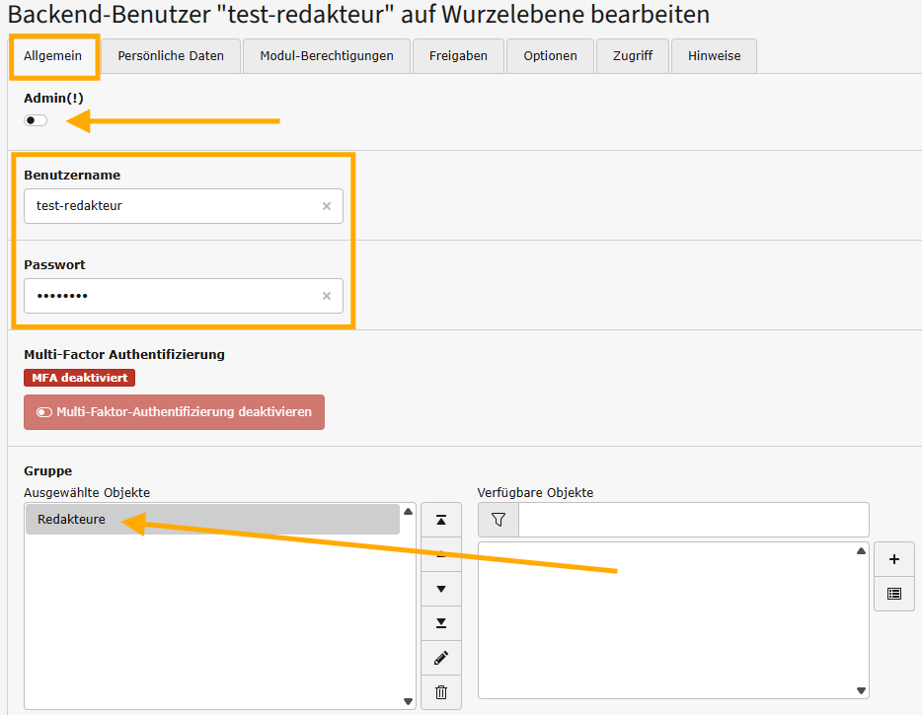Edit the selected group with pencil icon
Viewport: 922px width, 715px height.
(x=441, y=657)
